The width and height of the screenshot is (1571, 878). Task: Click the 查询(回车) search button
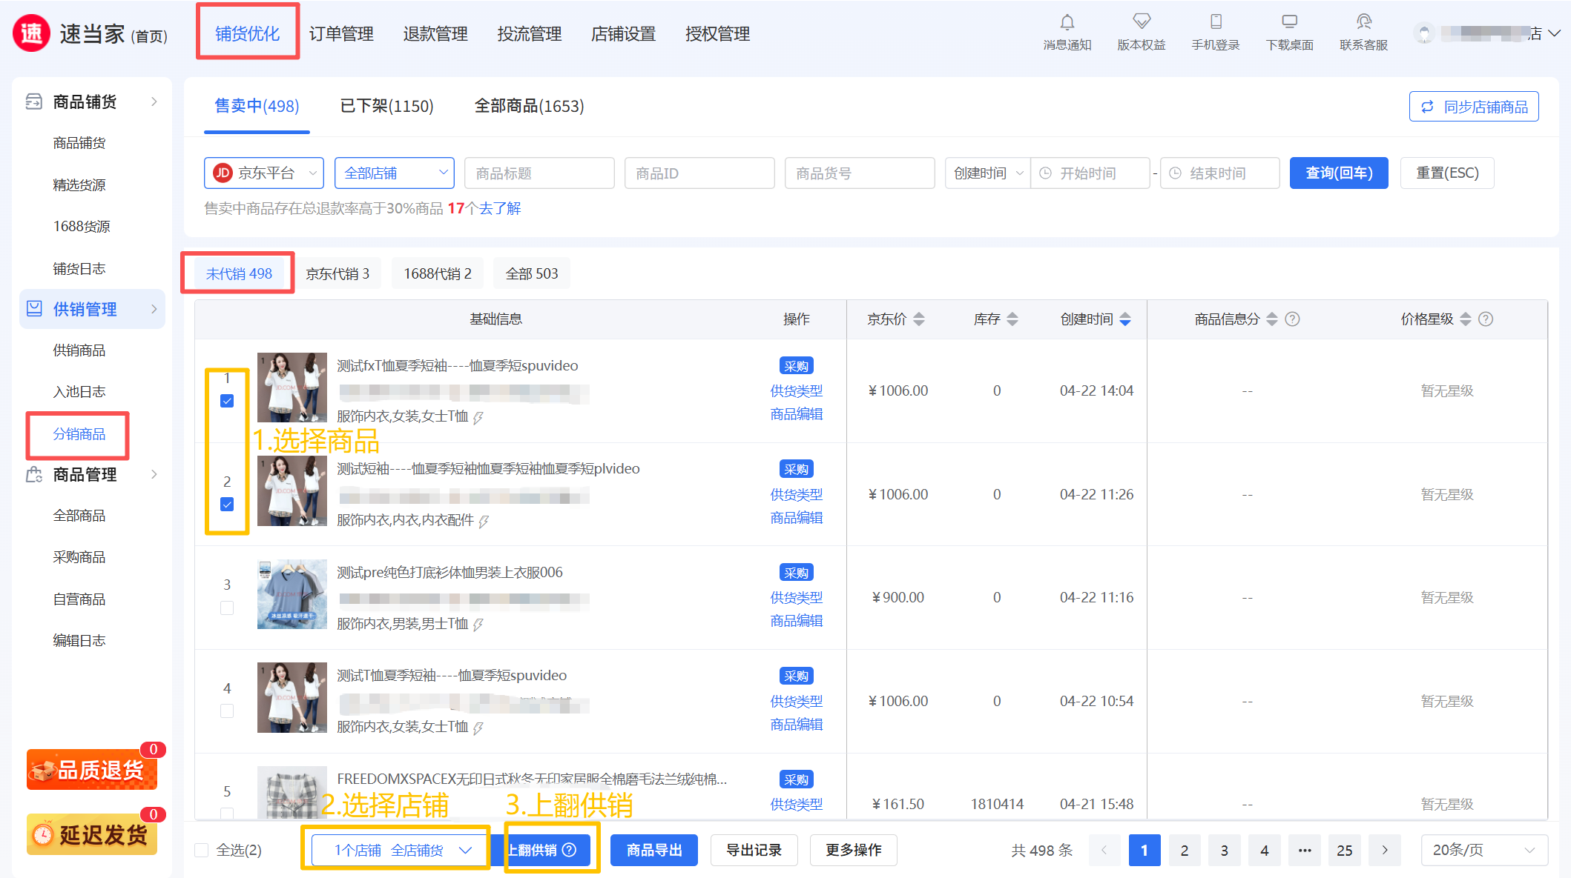[x=1338, y=173]
